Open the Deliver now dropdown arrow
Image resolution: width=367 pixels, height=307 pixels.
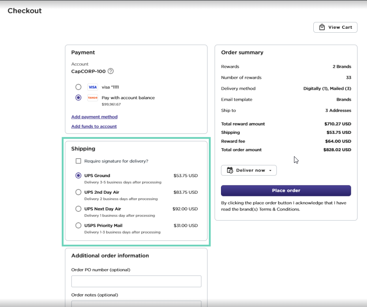tap(270, 170)
